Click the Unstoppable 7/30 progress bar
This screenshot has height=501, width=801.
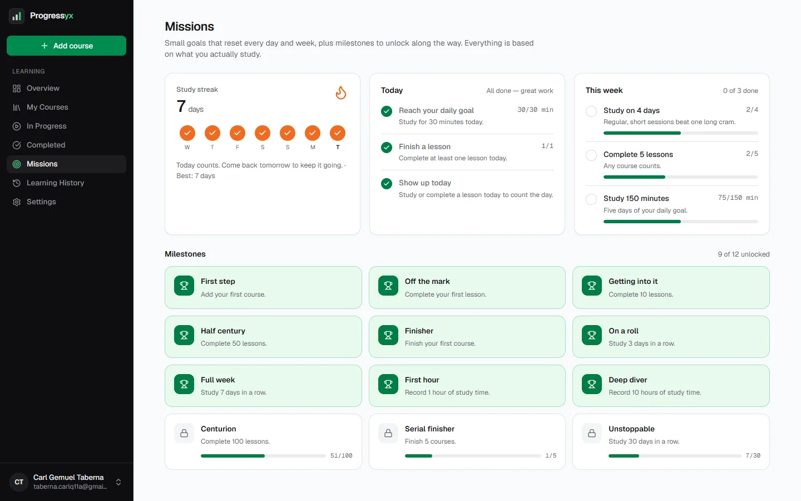675,456
